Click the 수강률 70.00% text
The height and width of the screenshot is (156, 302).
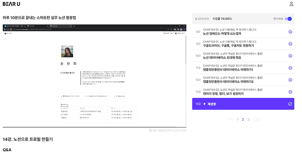coord(222,19)
